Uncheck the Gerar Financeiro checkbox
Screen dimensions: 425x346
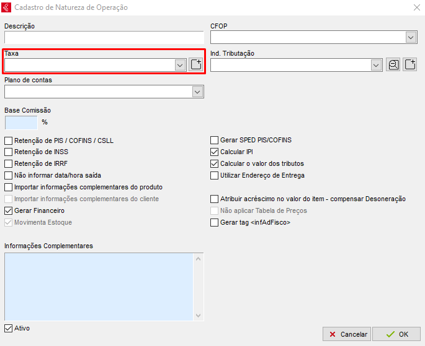[9, 210]
